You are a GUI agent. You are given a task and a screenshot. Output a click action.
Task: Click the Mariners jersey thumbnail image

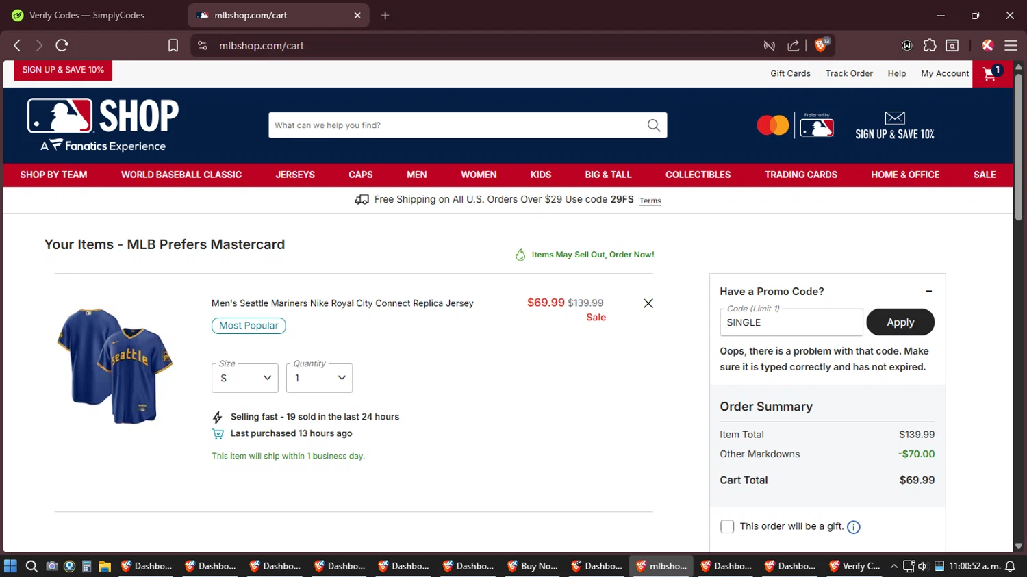coord(115,366)
